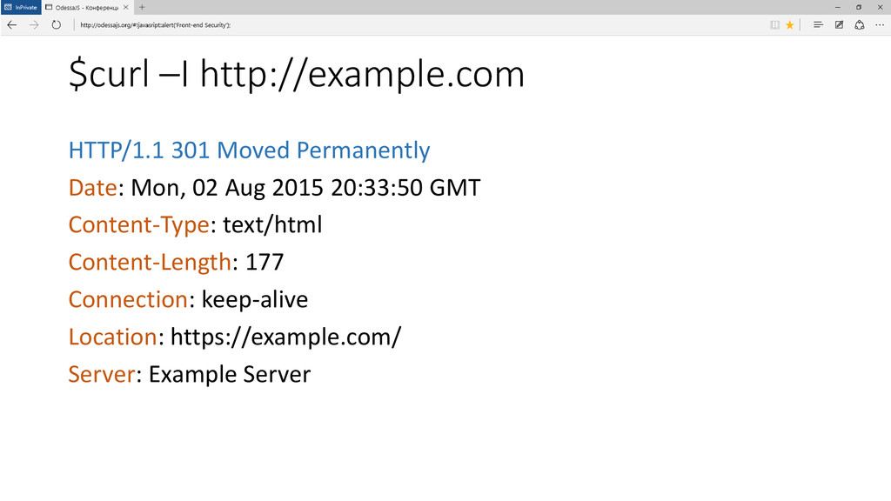Open a new tab with plus button
This screenshot has height=501, width=891.
click(142, 7)
